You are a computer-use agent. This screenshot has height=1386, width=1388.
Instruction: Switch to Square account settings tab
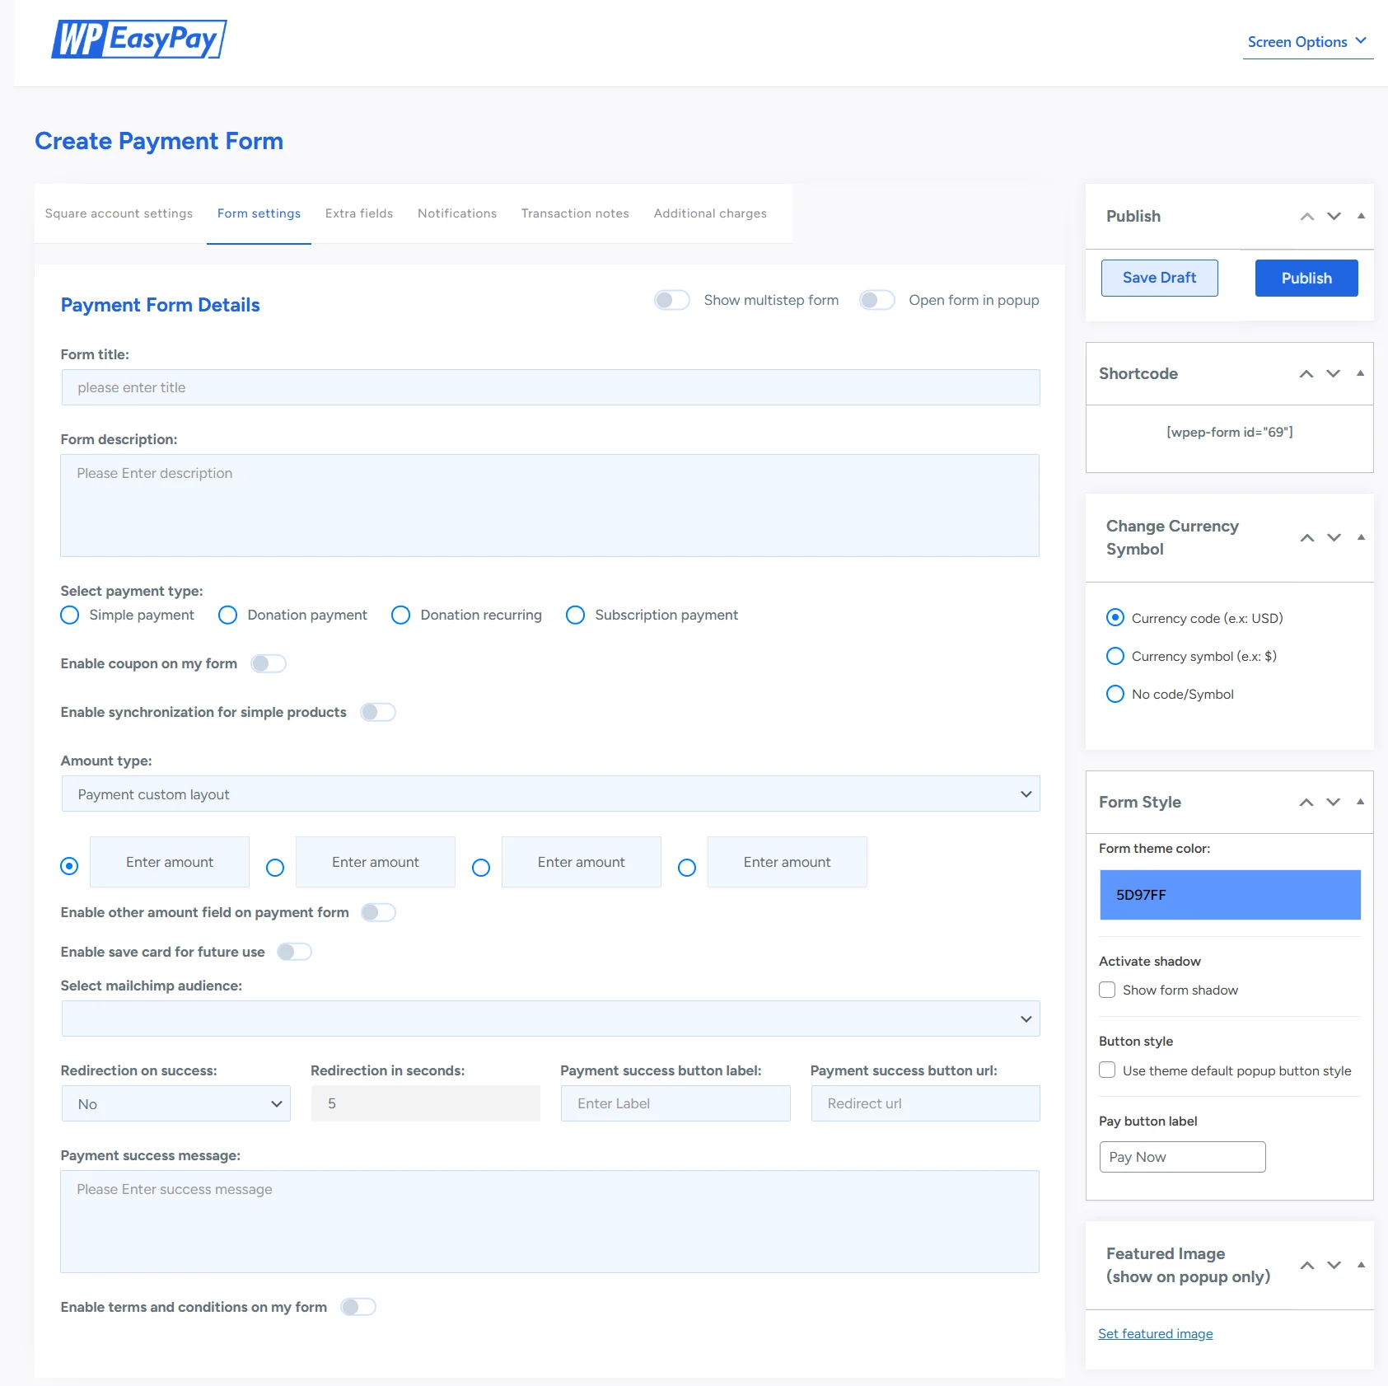click(x=119, y=213)
